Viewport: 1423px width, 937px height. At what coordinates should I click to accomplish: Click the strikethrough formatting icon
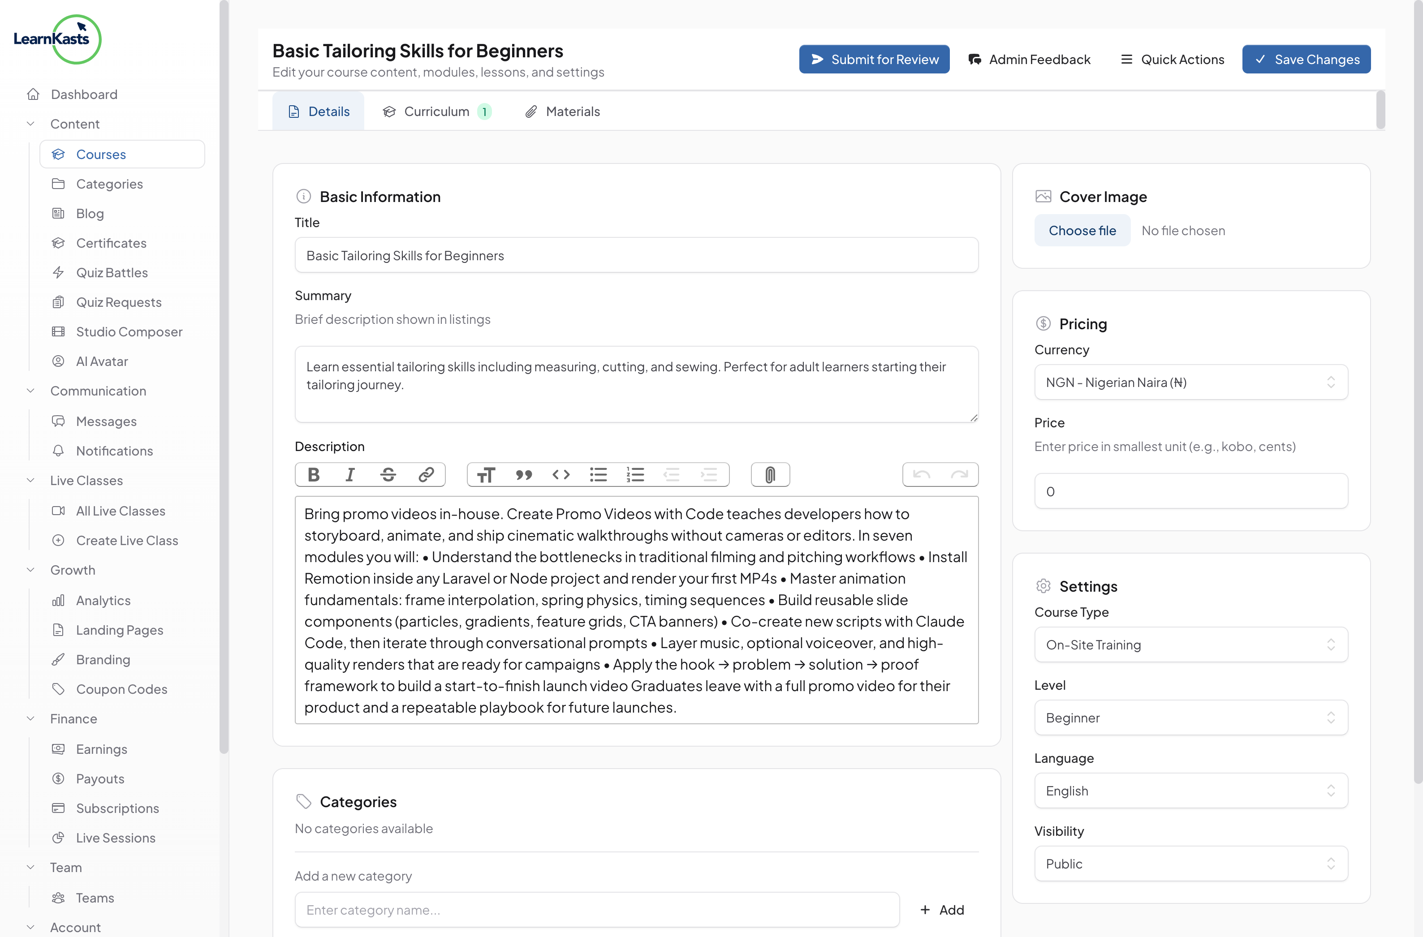tap(388, 474)
